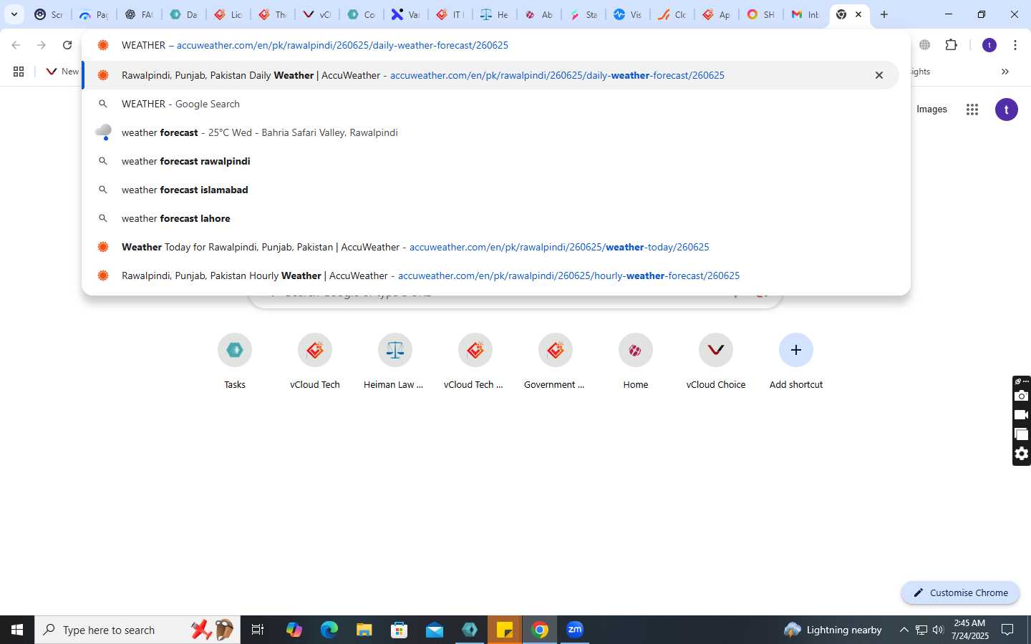Viewport: 1031px width, 644px height.
Task: Choose 'weather forecast lahore' suggestion
Action: click(x=490, y=218)
